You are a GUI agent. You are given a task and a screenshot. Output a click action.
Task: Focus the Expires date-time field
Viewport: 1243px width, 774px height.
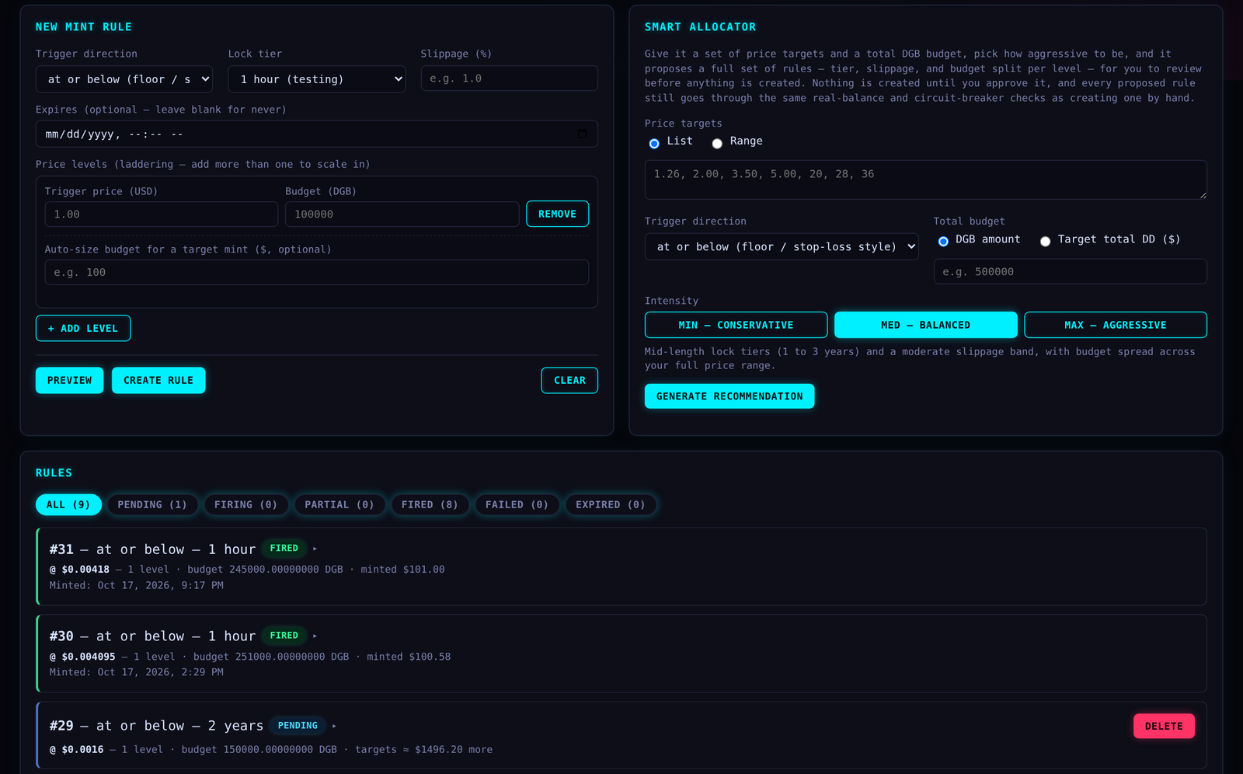317,134
